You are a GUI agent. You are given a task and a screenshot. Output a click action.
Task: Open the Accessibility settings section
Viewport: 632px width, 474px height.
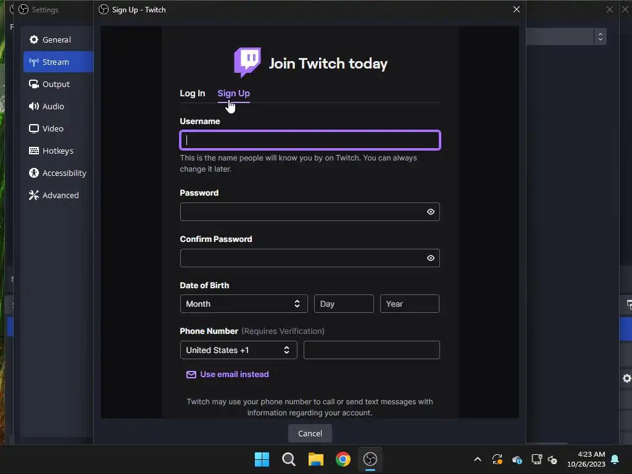coord(57,173)
